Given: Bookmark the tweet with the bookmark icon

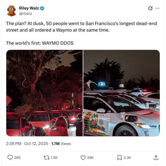Looking at the screenshot, I should [119, 158].
